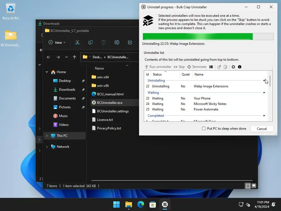Unpin Desktop using its pin icon
The height and width of the screenshot is (211, 281).
coord(83,81)
